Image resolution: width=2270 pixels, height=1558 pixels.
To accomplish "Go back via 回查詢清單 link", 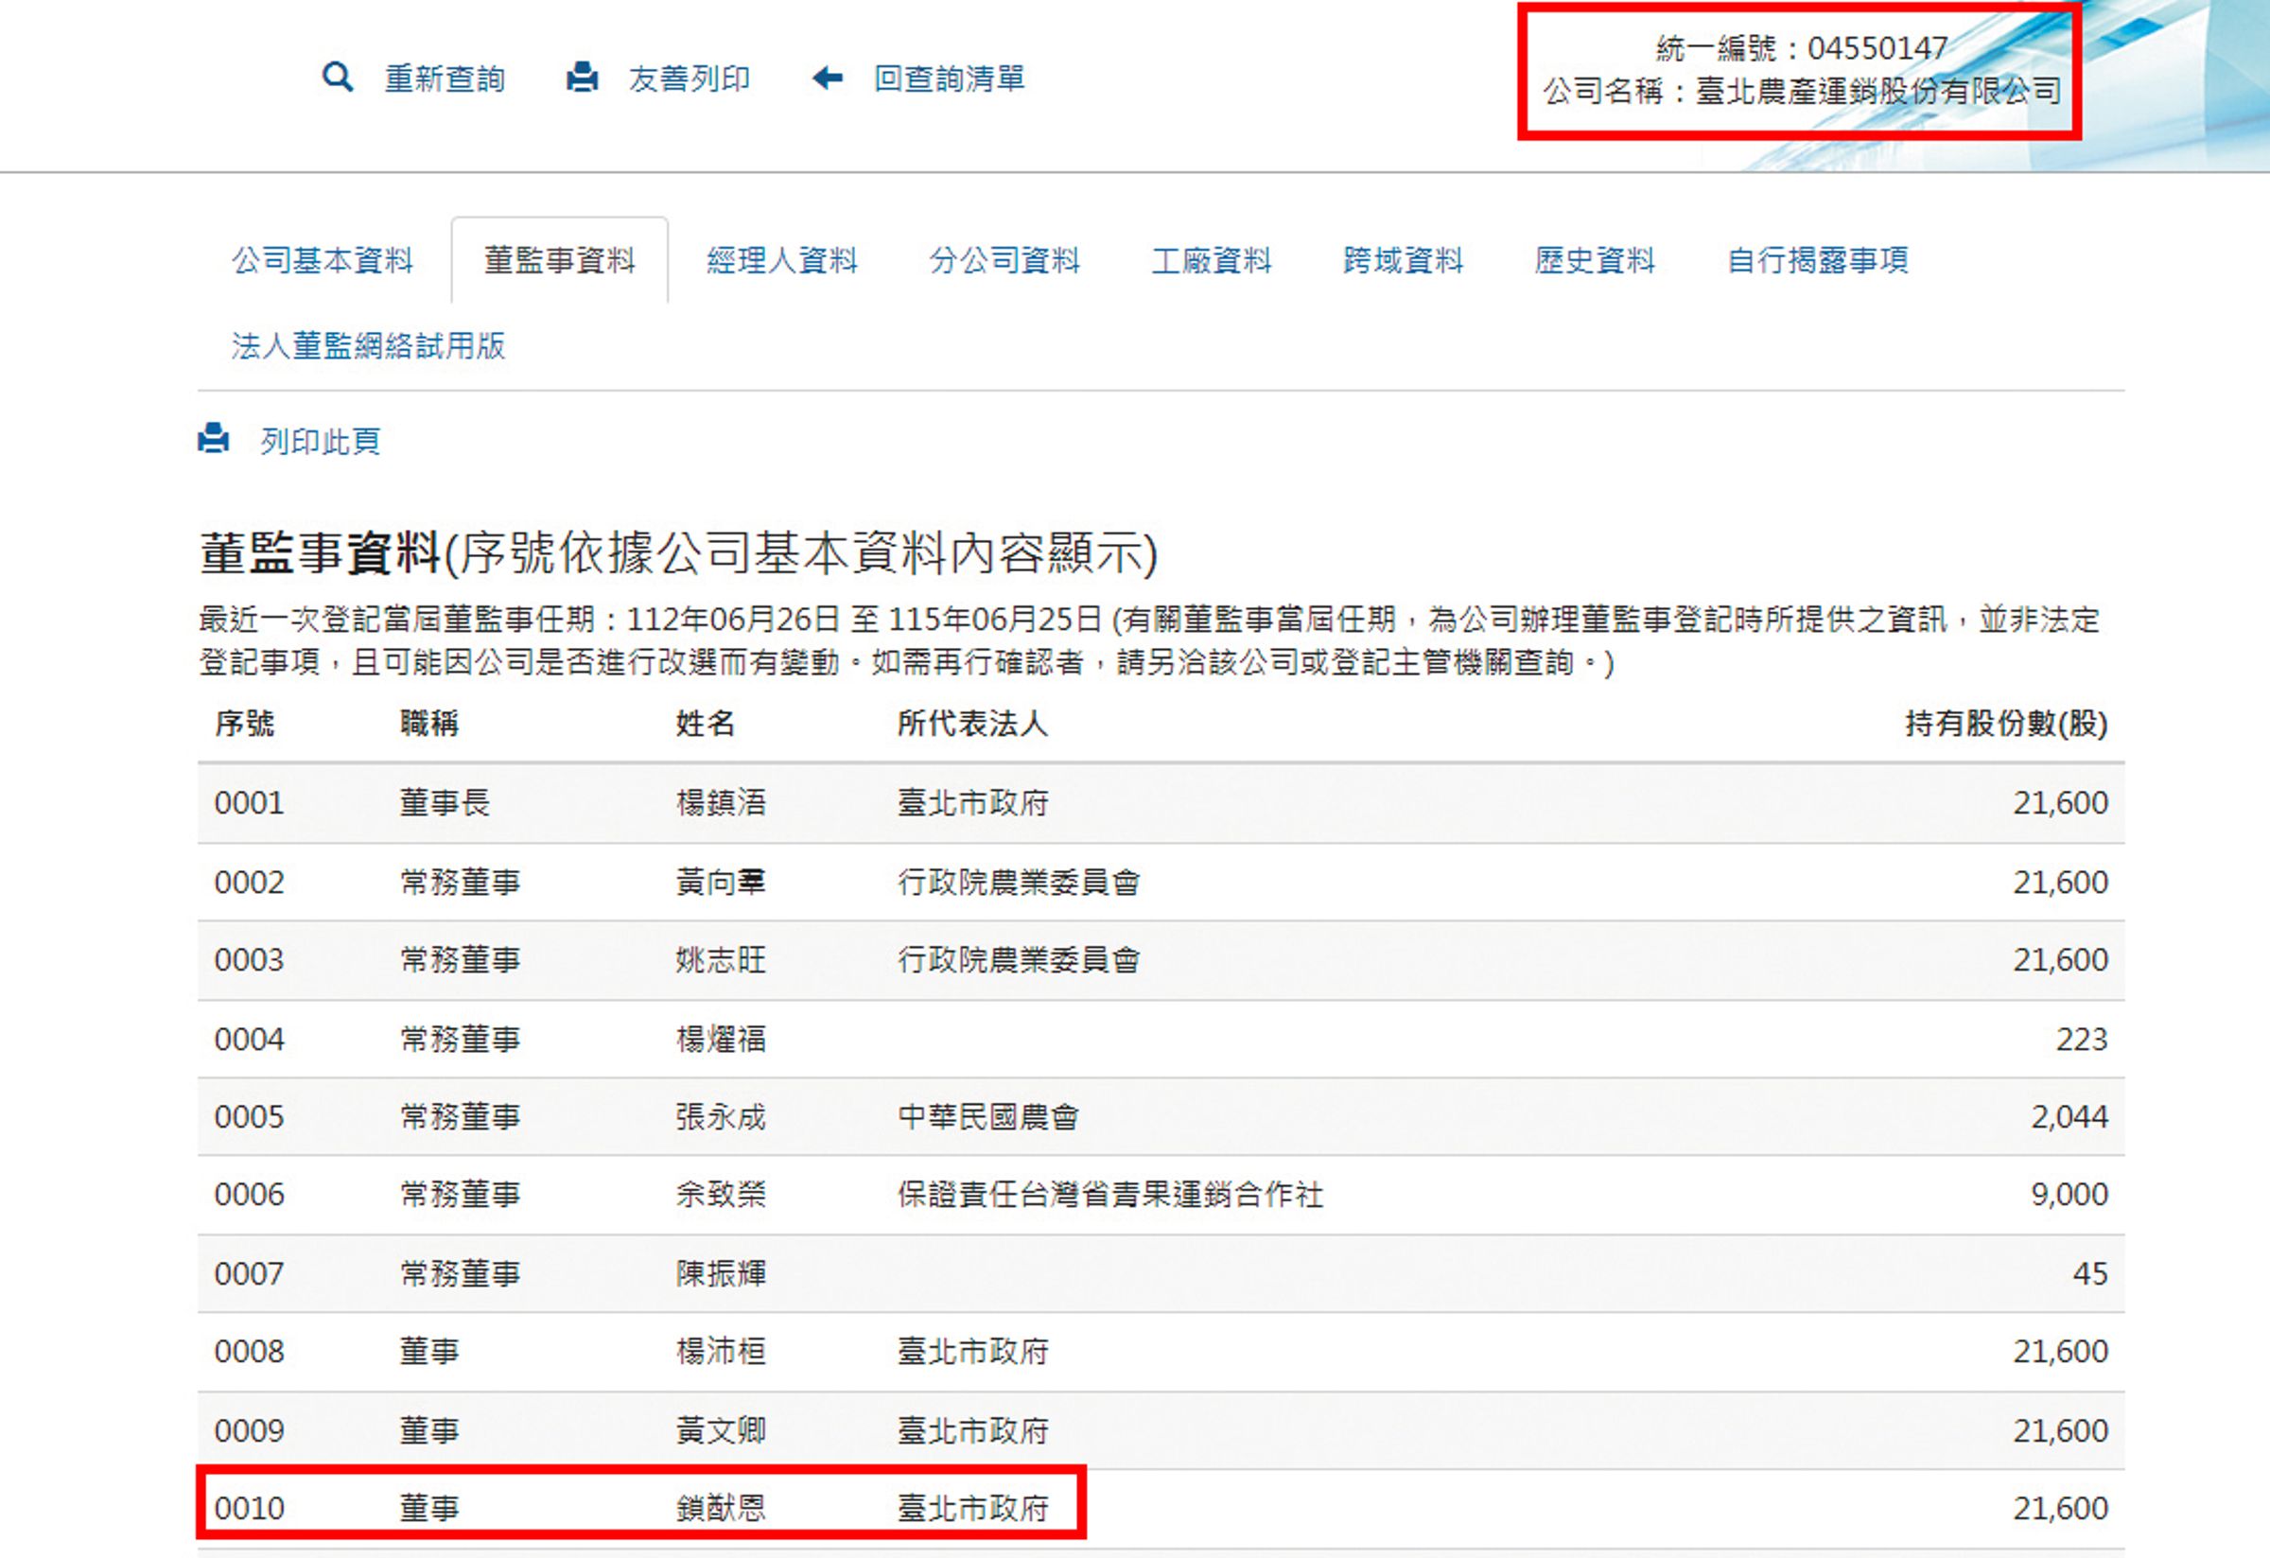I will click(x=950, y=79).
